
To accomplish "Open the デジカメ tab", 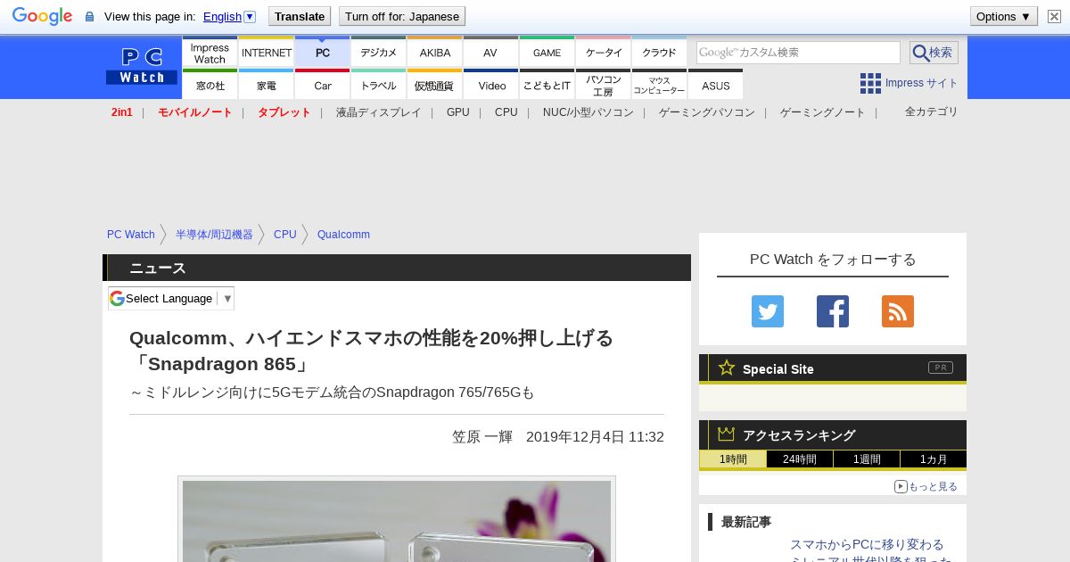I will coord(379,52).
